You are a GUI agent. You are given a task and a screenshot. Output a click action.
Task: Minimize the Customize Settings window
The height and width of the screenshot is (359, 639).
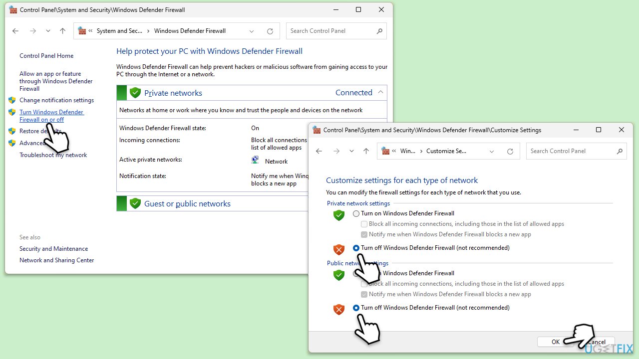tap(576, 130)
